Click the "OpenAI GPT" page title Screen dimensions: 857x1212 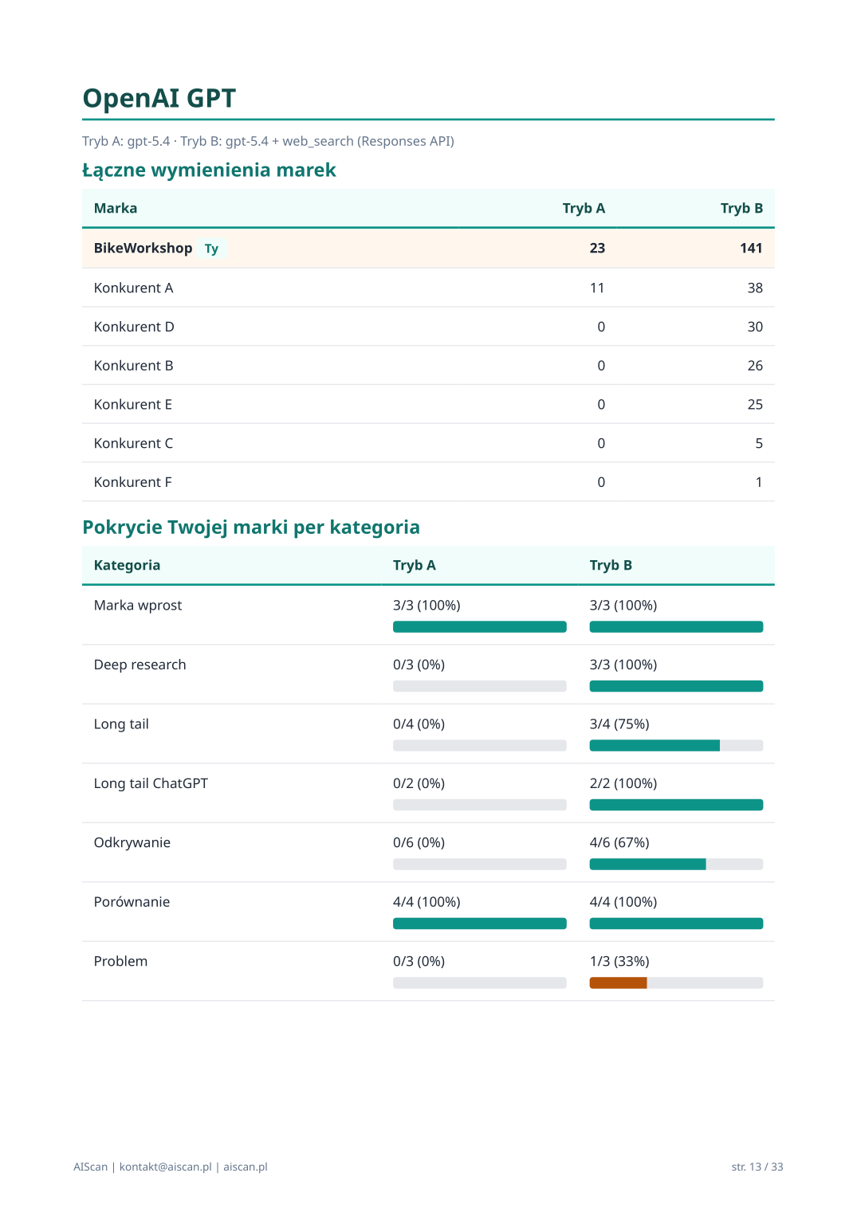coord(159,98)
